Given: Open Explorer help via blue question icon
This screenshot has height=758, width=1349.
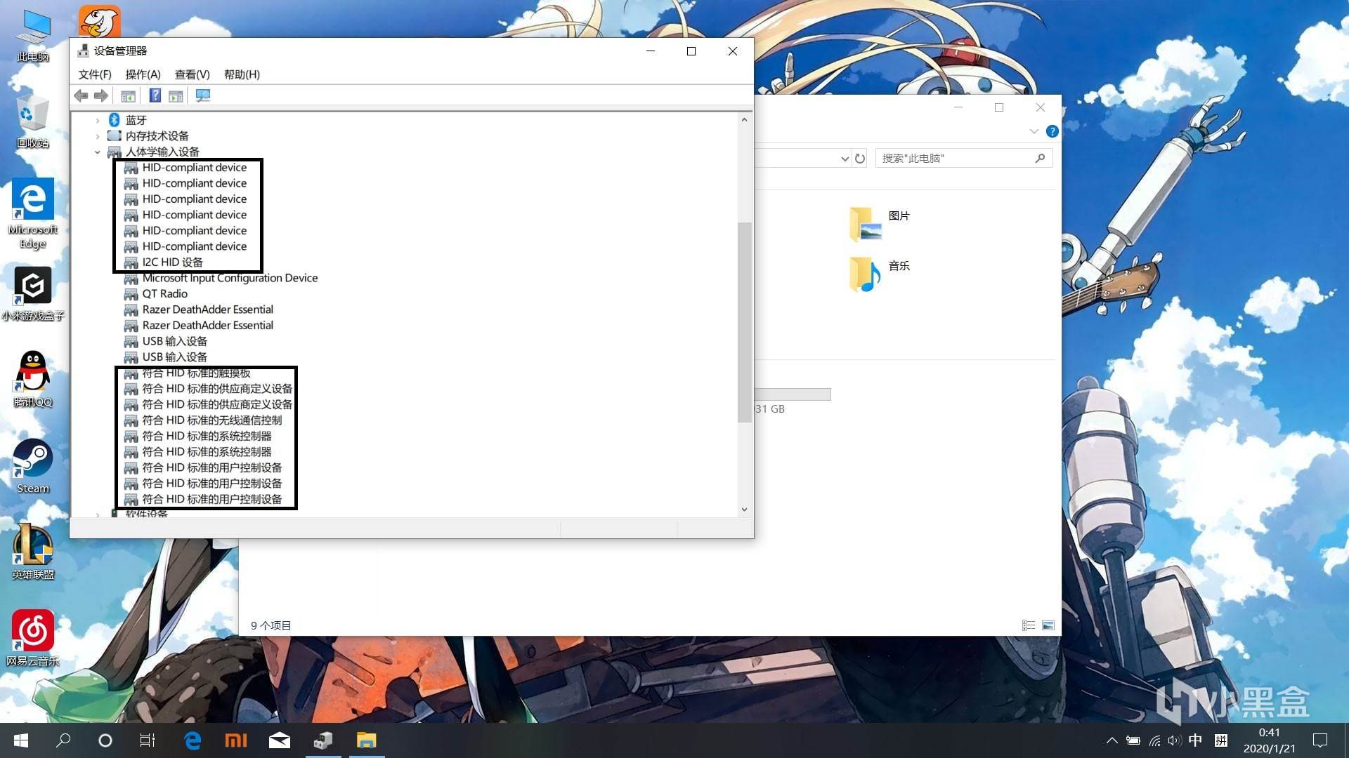Looking at the screenshot, I should tap(1052, 131).
